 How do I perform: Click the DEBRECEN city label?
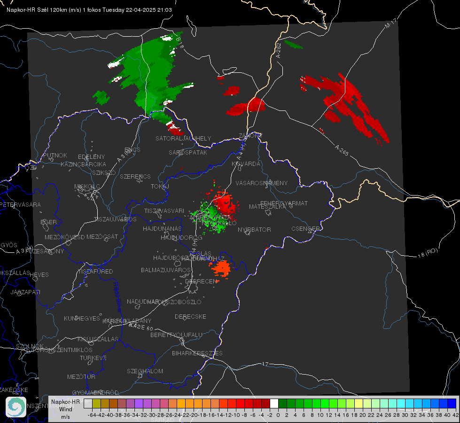pyautogui.click(x=201, y=281)
